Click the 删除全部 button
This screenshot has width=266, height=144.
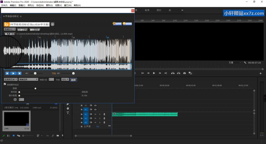35,30
